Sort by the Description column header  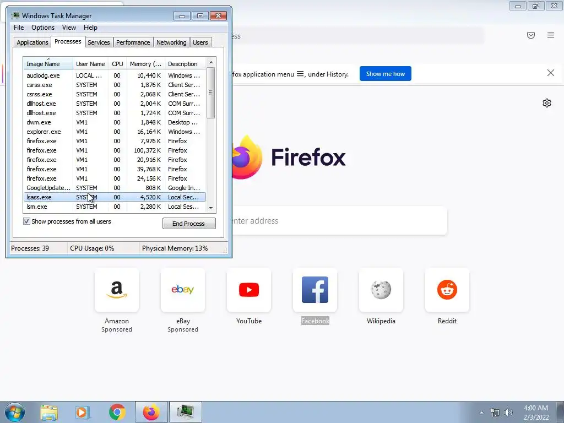coord(185,64)
